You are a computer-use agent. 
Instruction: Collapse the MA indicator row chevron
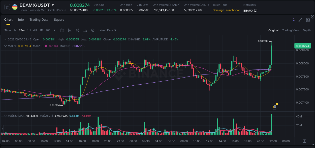tap(6, 46)
